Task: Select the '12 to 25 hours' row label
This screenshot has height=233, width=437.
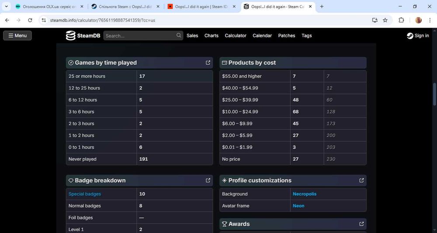Action: (x=84, y=88)
